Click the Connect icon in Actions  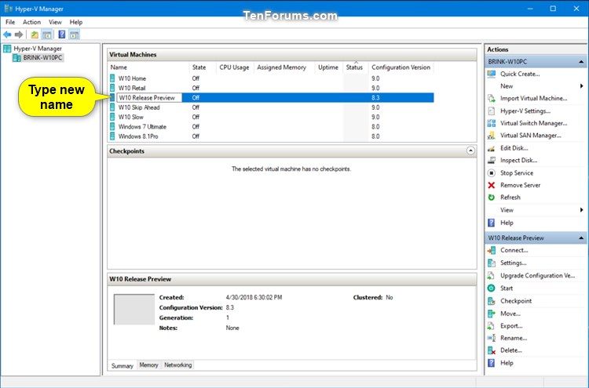[x=492, y=250]
